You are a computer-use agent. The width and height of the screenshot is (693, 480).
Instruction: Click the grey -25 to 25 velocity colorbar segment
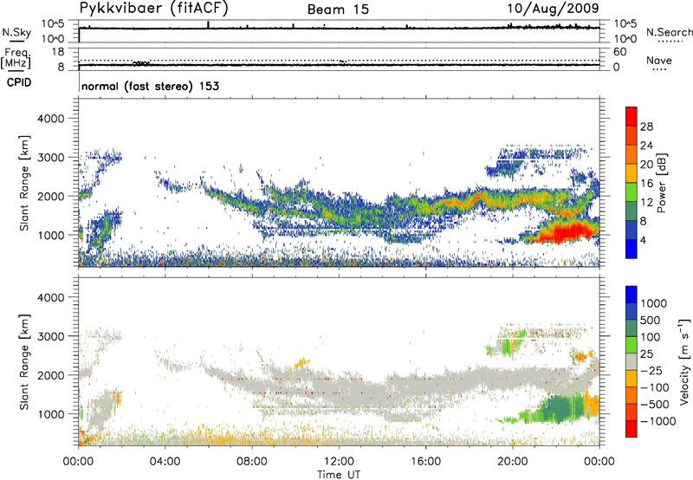pyautogui.click(x=631, y=361)
